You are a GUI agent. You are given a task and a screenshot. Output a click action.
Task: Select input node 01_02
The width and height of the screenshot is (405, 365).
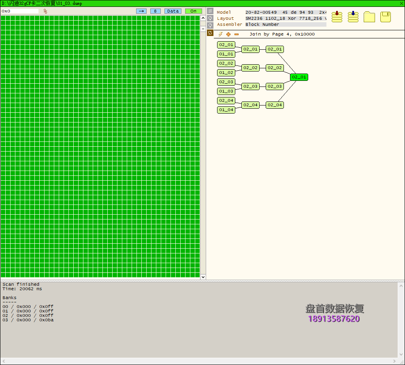pos(226,72)
